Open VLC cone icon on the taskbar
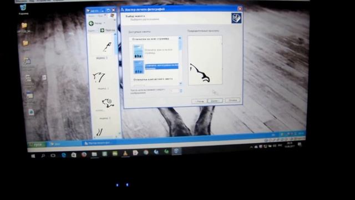This screenshot has height=200, width=355. (125, 153)
